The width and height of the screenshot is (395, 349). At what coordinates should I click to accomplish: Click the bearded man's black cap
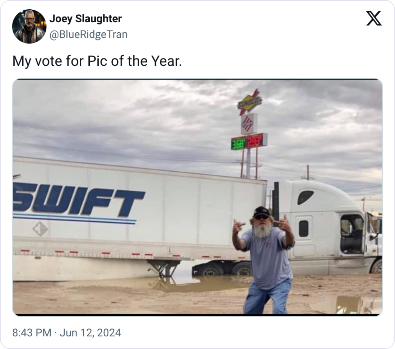(261, 211)
